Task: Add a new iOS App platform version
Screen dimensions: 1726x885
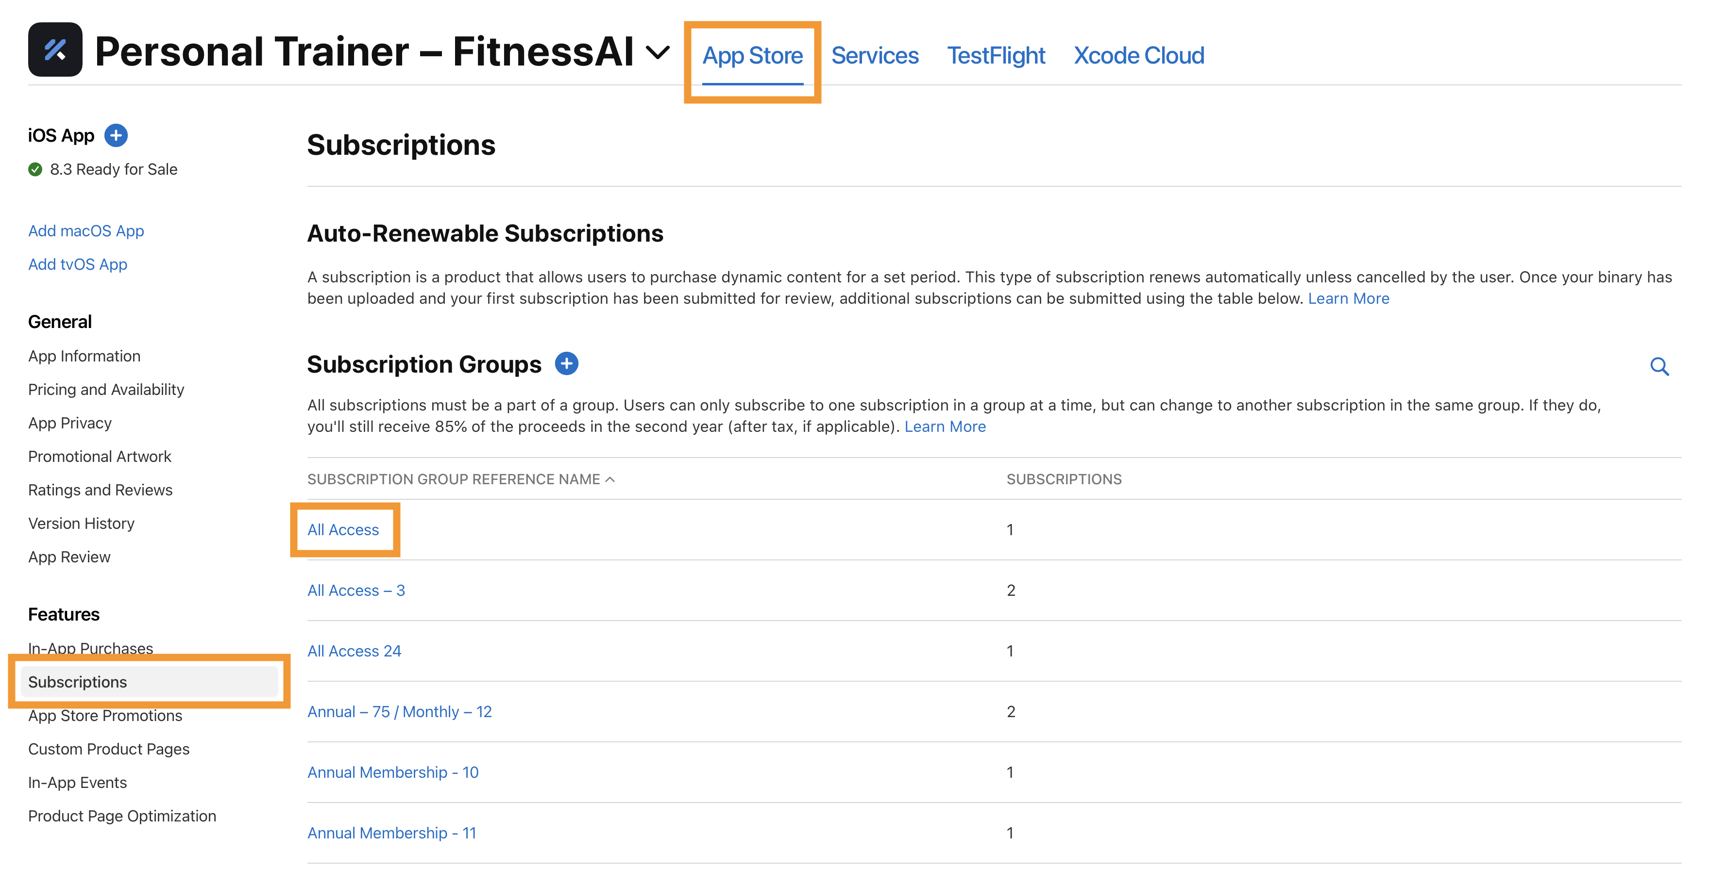Action: tap(116, 135)
